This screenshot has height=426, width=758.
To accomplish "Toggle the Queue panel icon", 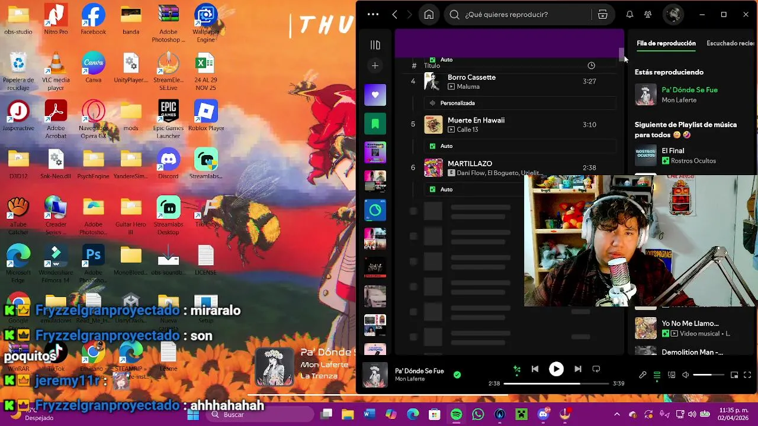I will tap(657, 375).
